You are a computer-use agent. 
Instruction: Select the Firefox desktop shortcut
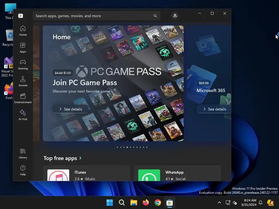click(x=8, y=91)
